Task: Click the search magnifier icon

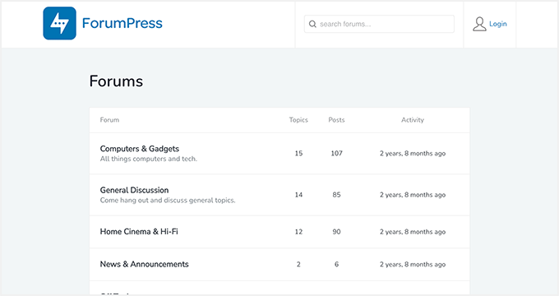Action: (312, 24)
